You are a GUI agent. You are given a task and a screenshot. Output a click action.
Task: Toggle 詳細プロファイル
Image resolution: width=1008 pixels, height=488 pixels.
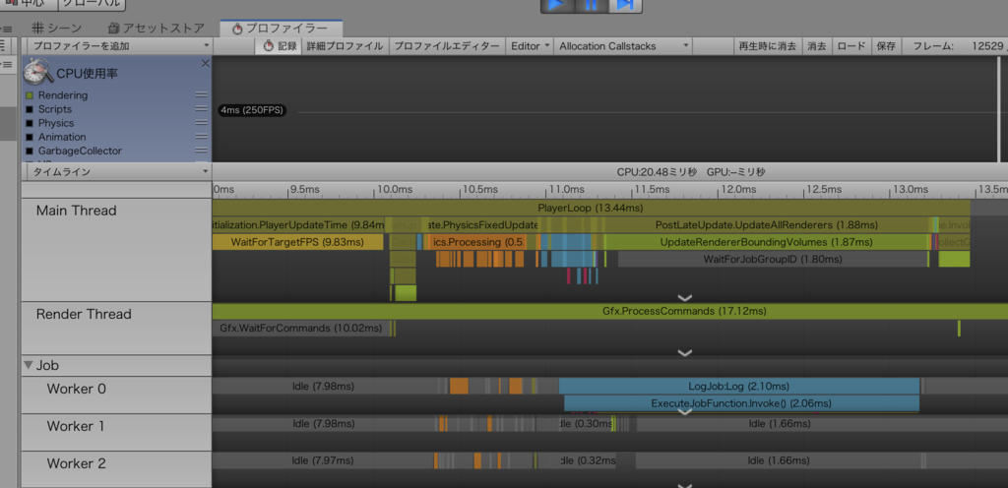pyautogui.click(x=345, y=46)
